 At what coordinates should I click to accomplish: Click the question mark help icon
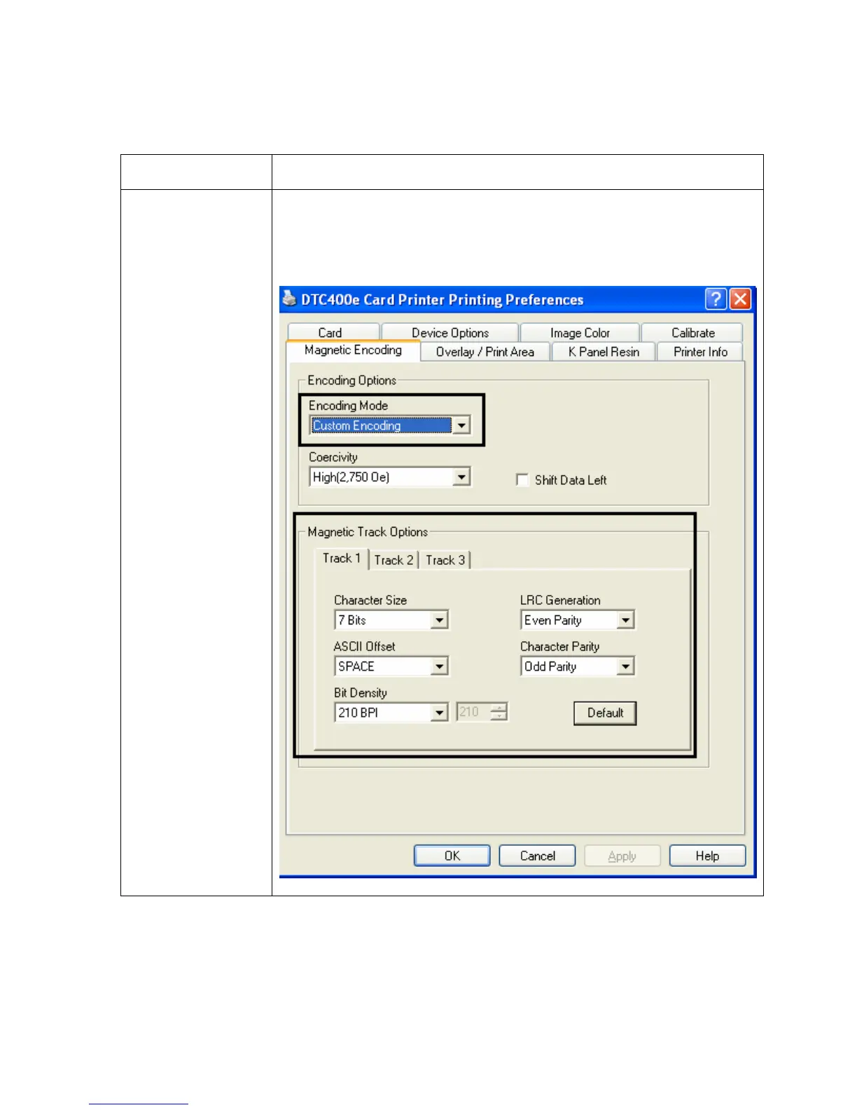click(716, 299)
